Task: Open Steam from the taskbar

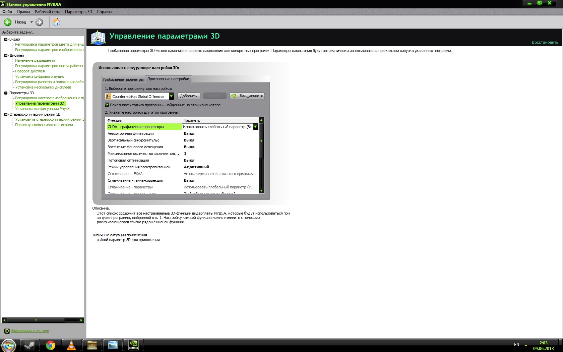Action: (29, 345)
